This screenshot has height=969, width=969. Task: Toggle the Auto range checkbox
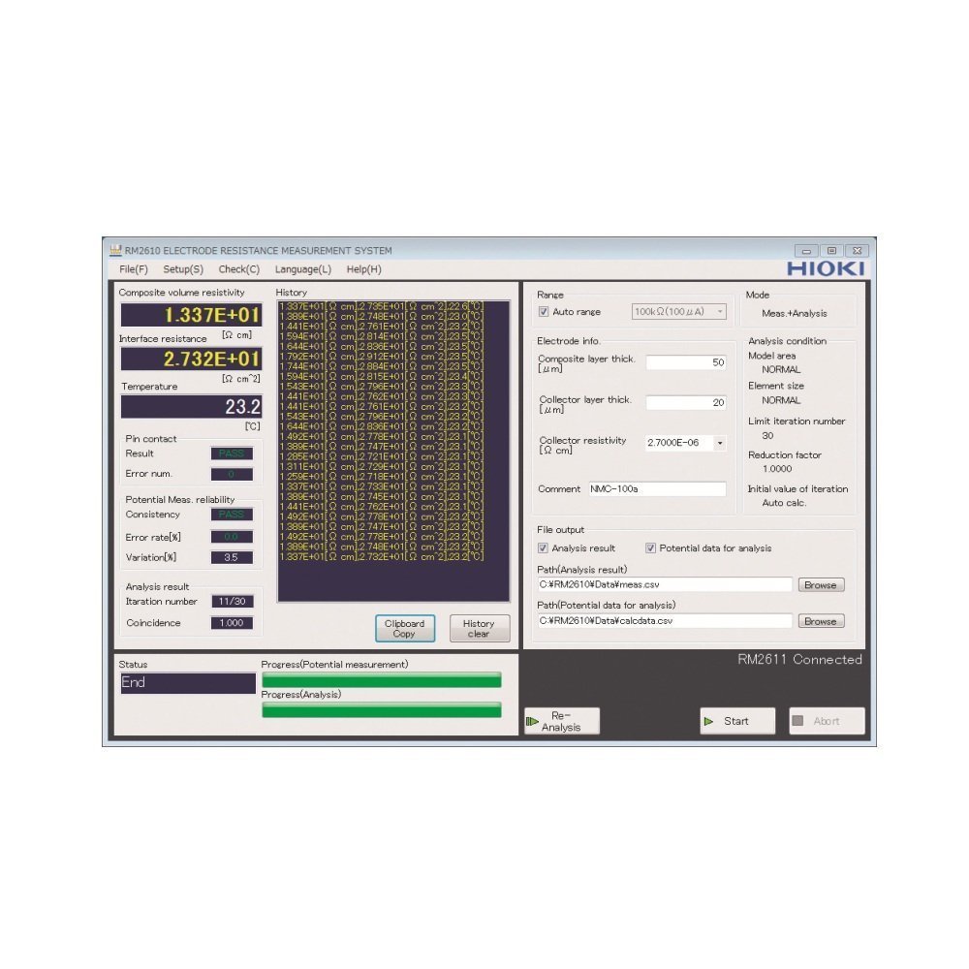(x=544, y=312)
